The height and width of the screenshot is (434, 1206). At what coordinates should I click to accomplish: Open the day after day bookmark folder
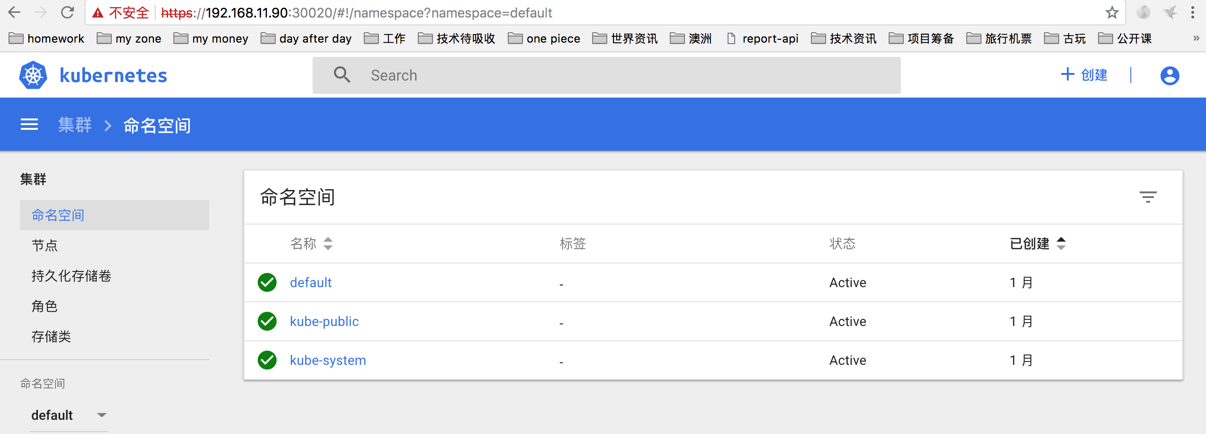point(306,38)
